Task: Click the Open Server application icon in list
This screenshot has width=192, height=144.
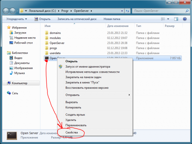Action: 47,58
